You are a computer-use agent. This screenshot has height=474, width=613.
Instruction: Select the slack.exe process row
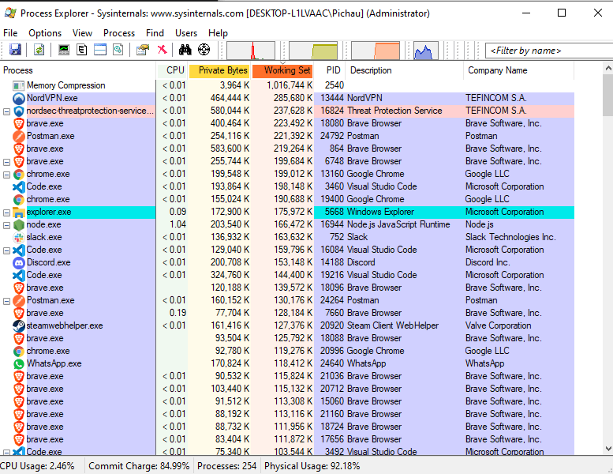tap(287, 237)
